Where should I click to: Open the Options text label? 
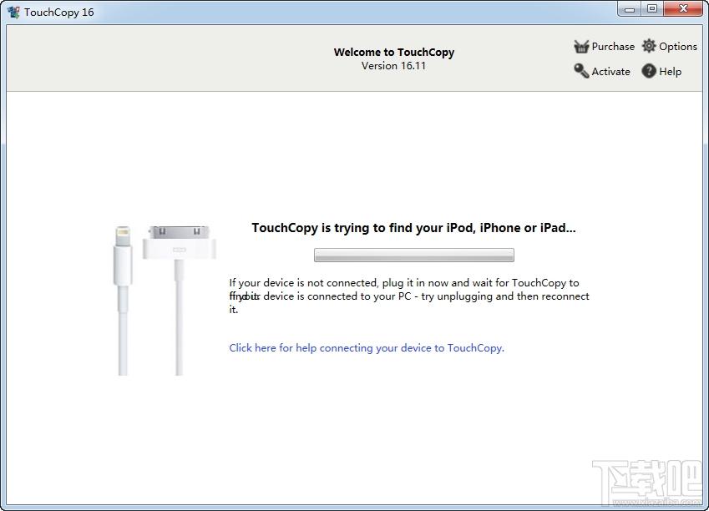pyautogui.click(x=677, y=47)
